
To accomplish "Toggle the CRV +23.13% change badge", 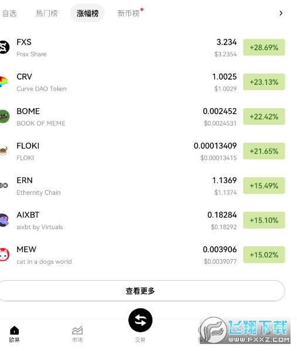I will click(264, 82).
